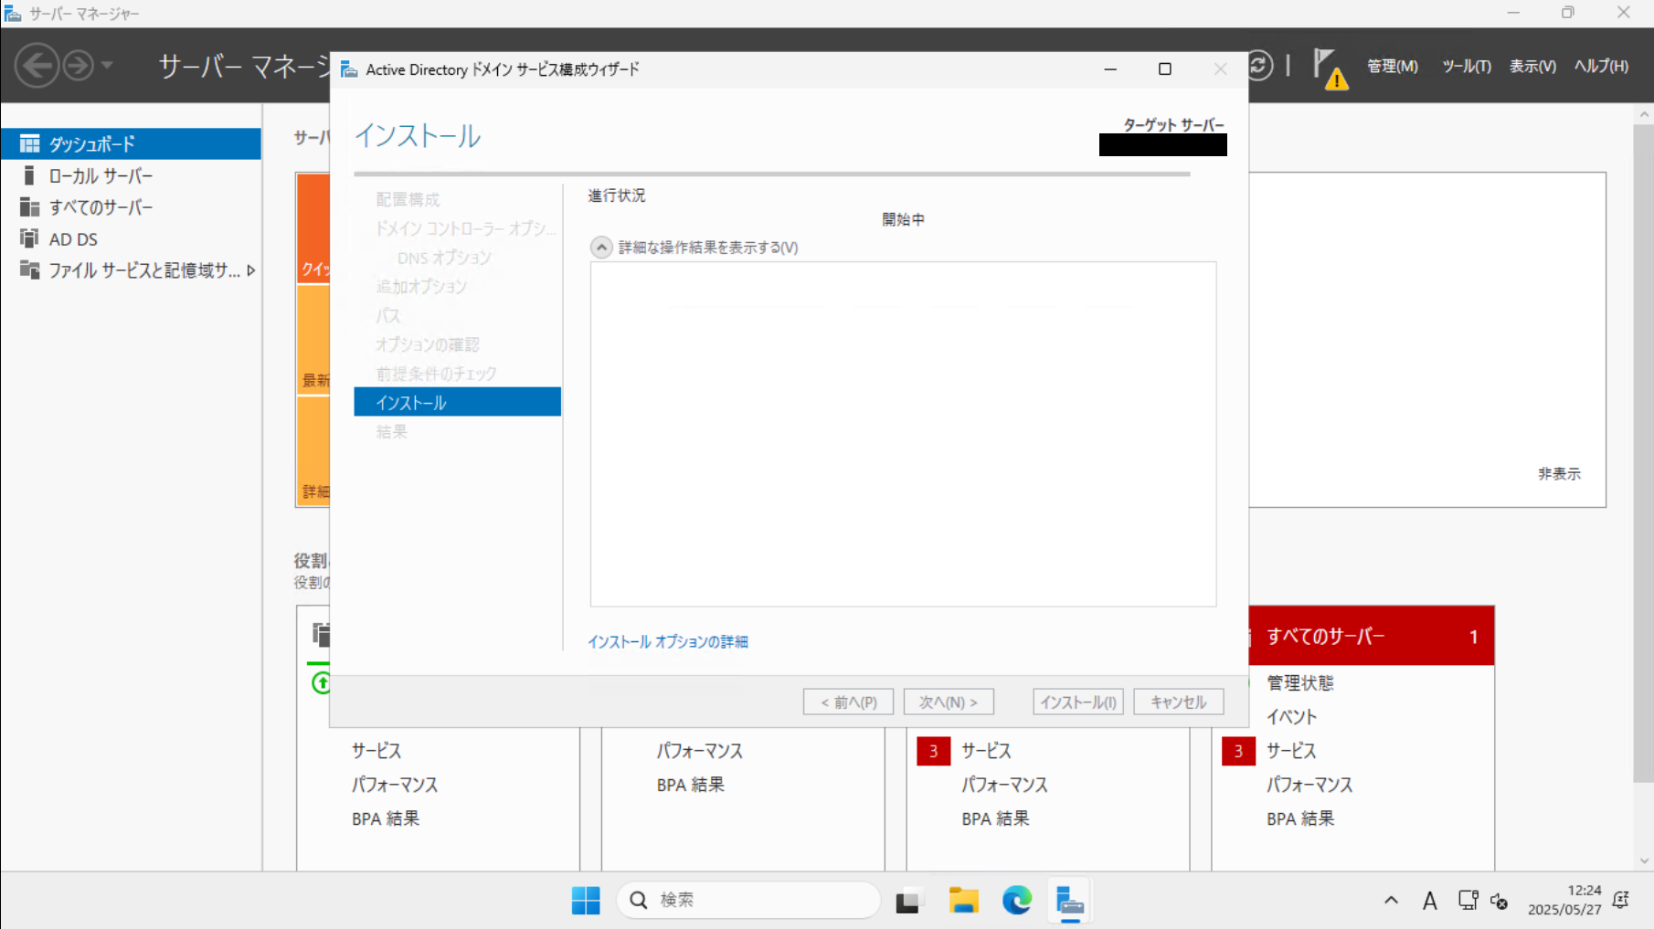Click パフォーマンス in すべてのサーバー tile
Screen dimensions: 1654x929
coord(1309,785)
